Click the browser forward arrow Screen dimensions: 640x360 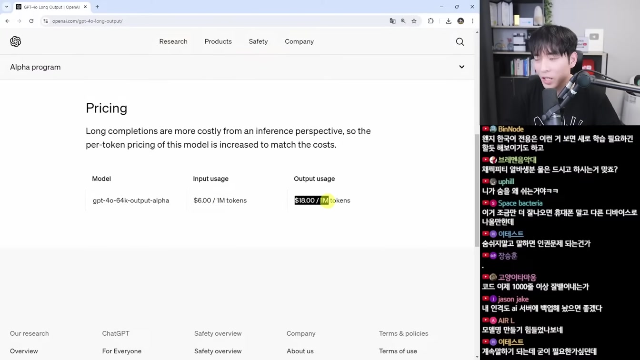(19, 21)
